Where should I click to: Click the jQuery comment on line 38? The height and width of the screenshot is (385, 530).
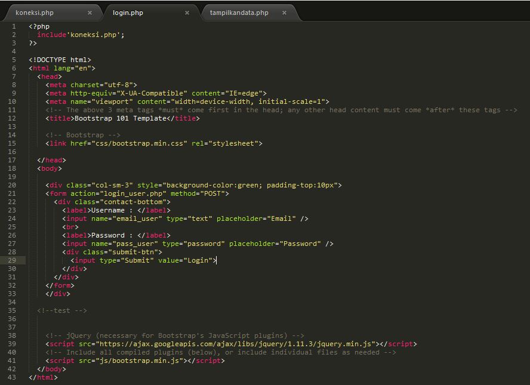tap(175, 335)
